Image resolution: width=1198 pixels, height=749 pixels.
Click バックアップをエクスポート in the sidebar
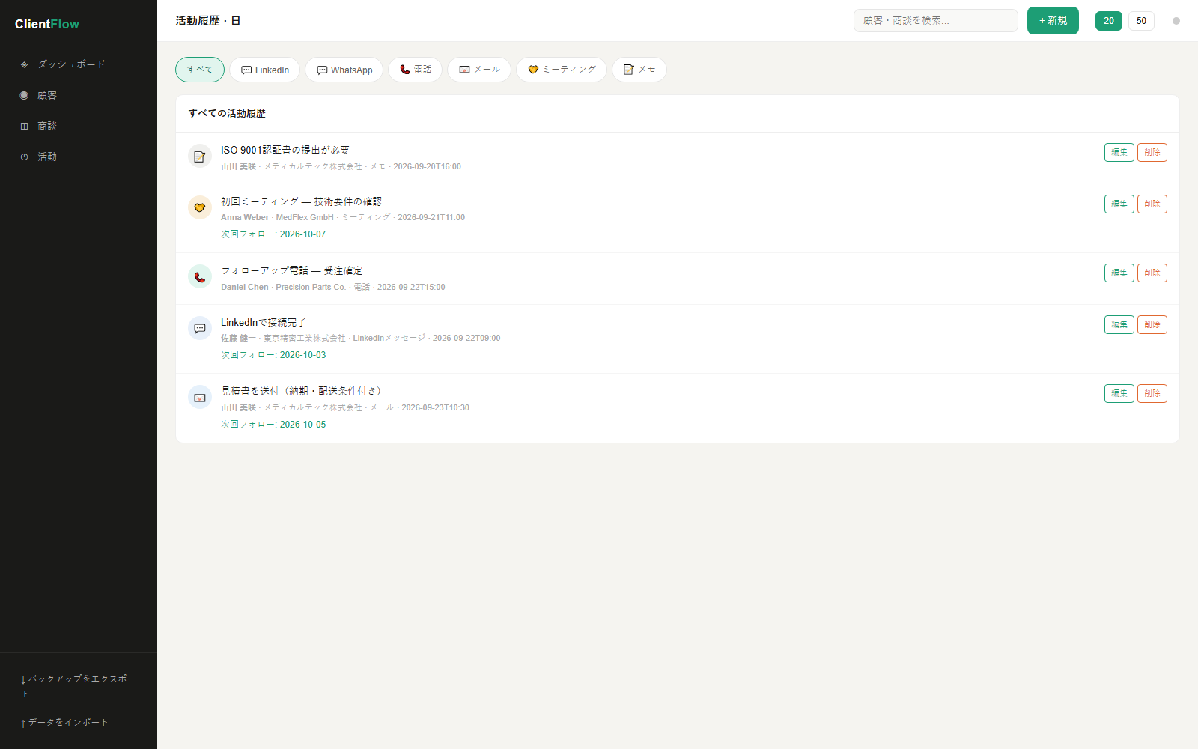pos(79,686)
